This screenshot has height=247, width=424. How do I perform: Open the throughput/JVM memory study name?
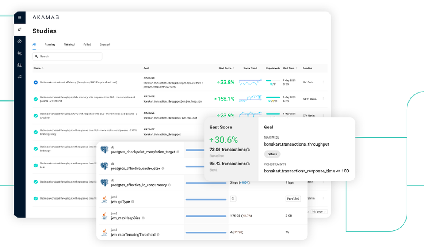(87, 99)
